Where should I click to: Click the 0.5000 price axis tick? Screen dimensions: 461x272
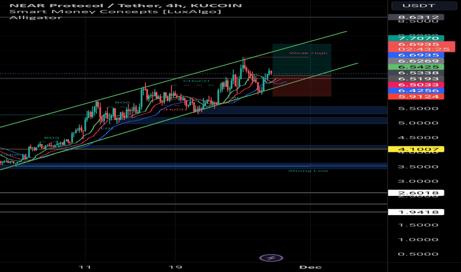418,254
